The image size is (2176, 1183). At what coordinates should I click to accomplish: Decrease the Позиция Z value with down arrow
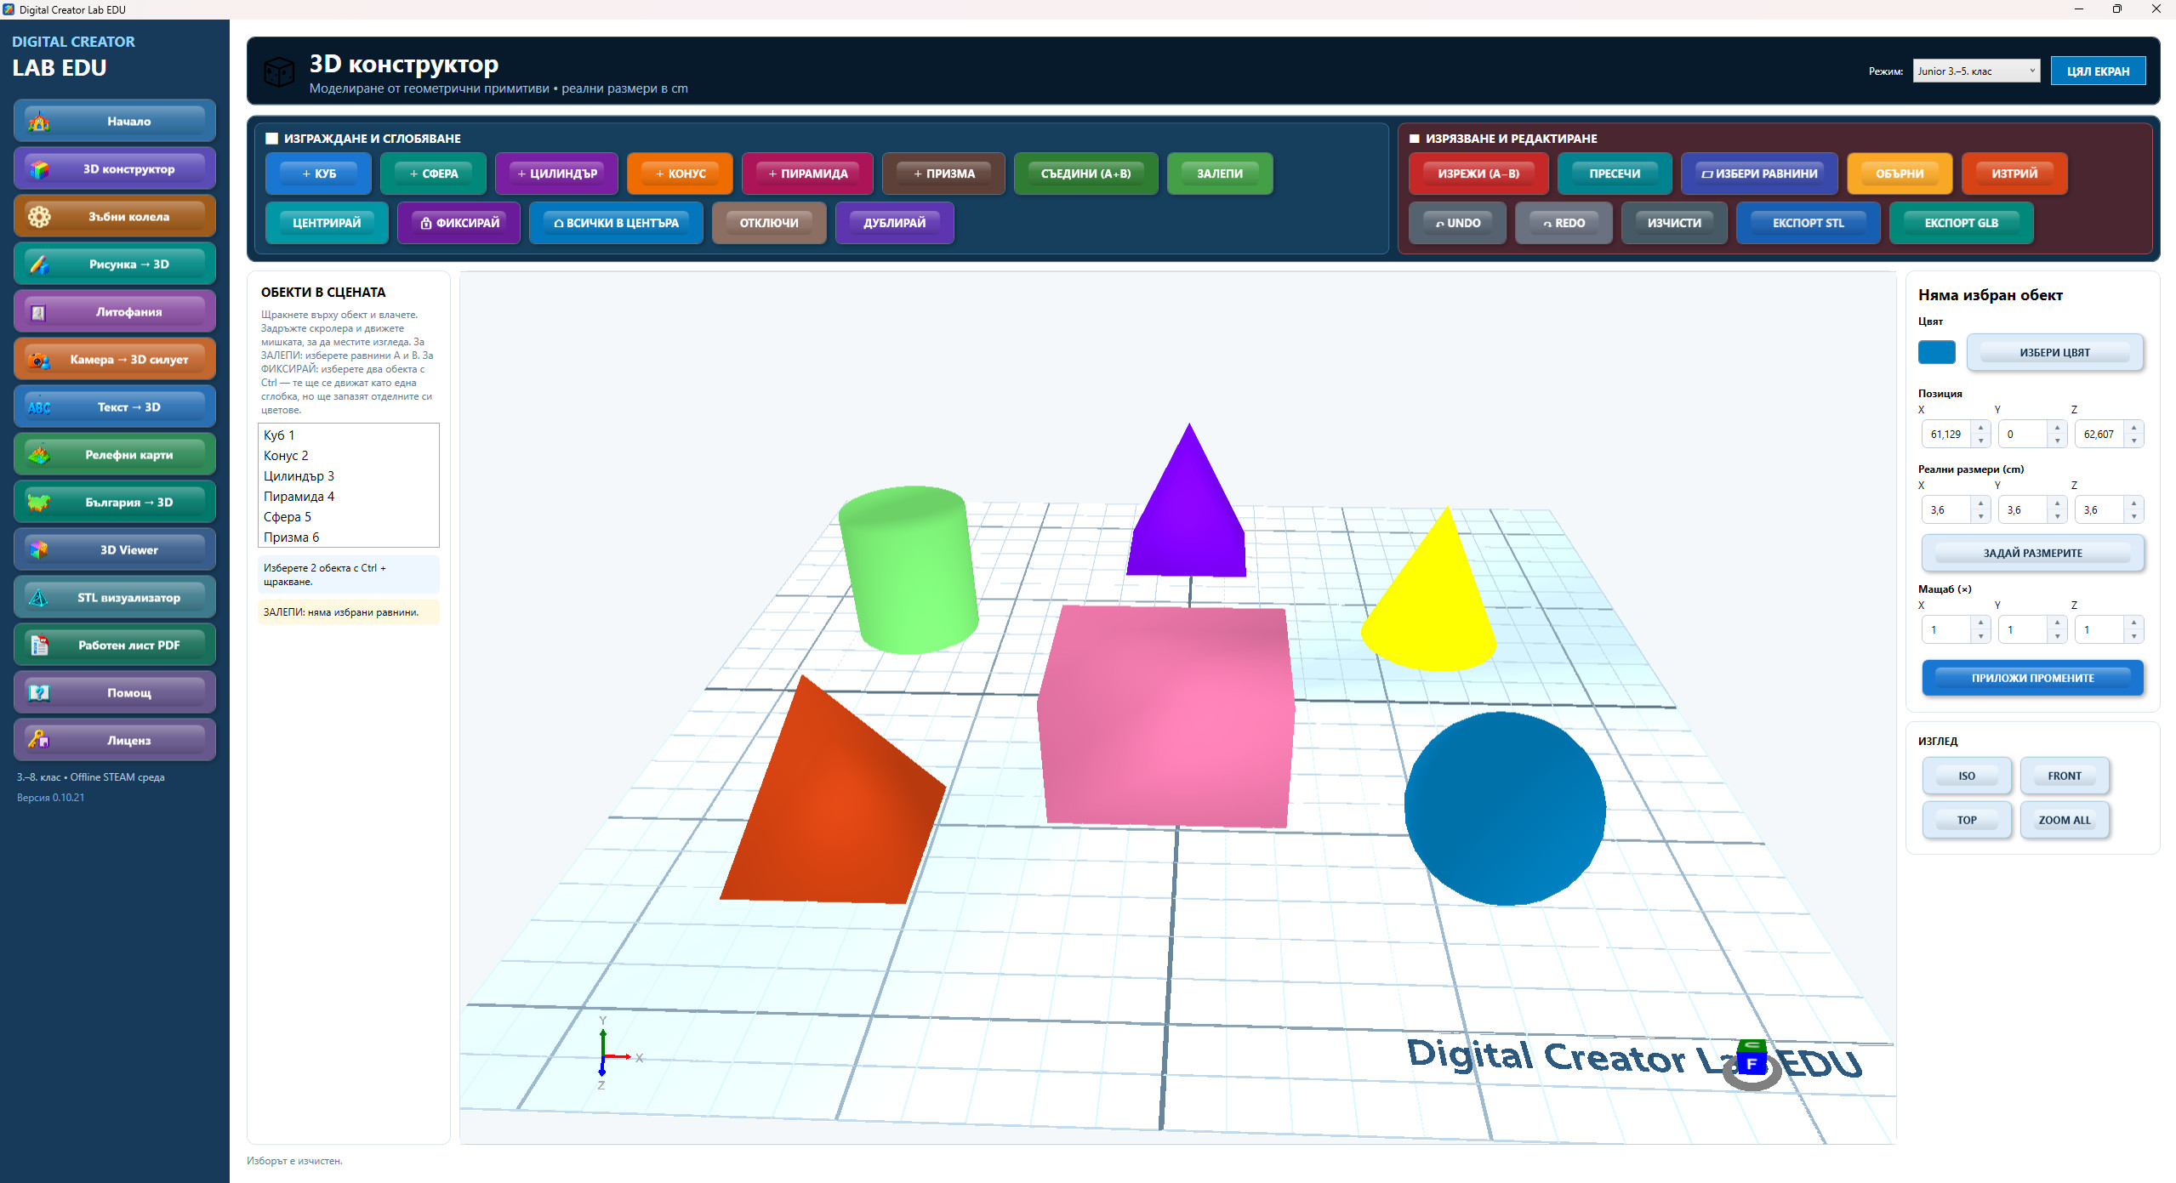click(2133, 441)
